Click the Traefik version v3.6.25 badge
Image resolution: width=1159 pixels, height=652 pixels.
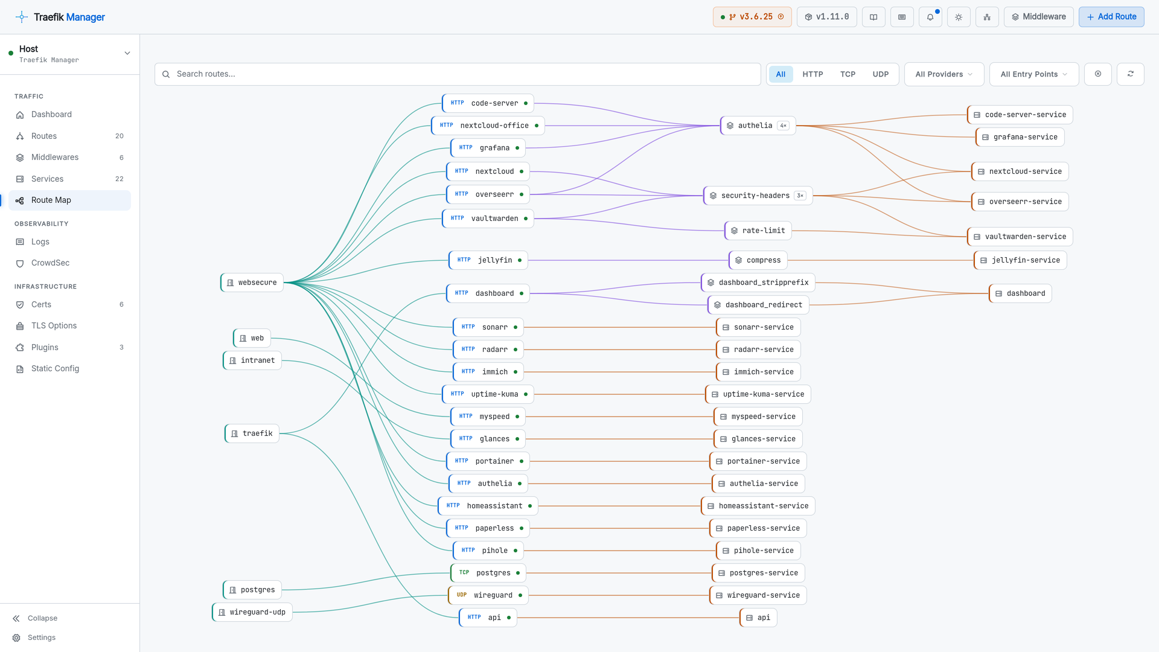pos(752,17)
